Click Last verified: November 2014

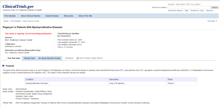coord(69,45)
